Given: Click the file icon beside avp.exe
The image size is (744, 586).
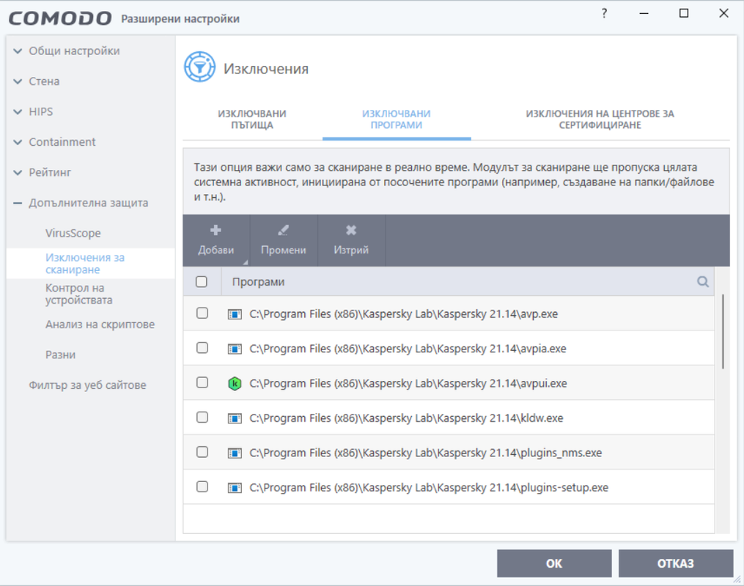Looking at the screenshot, I should tap(235, 314).
